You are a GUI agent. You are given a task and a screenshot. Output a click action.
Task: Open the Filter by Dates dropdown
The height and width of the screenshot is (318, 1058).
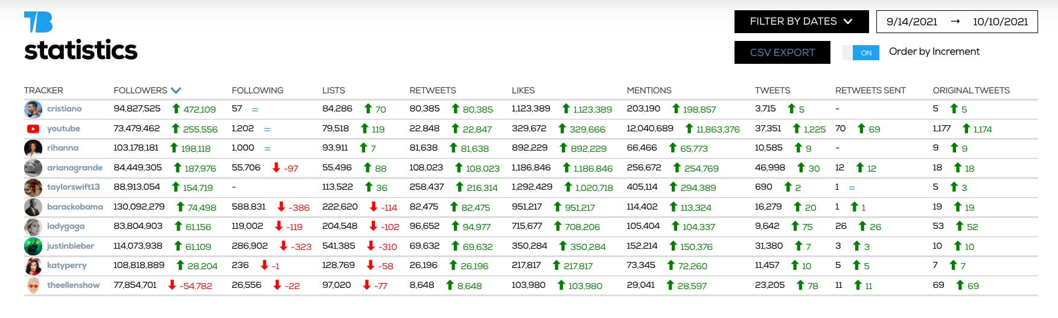coord(801,22)
